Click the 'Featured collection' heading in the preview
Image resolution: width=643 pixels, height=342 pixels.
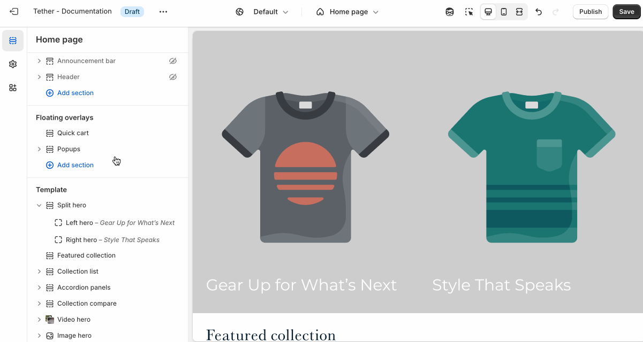(271, 335)
